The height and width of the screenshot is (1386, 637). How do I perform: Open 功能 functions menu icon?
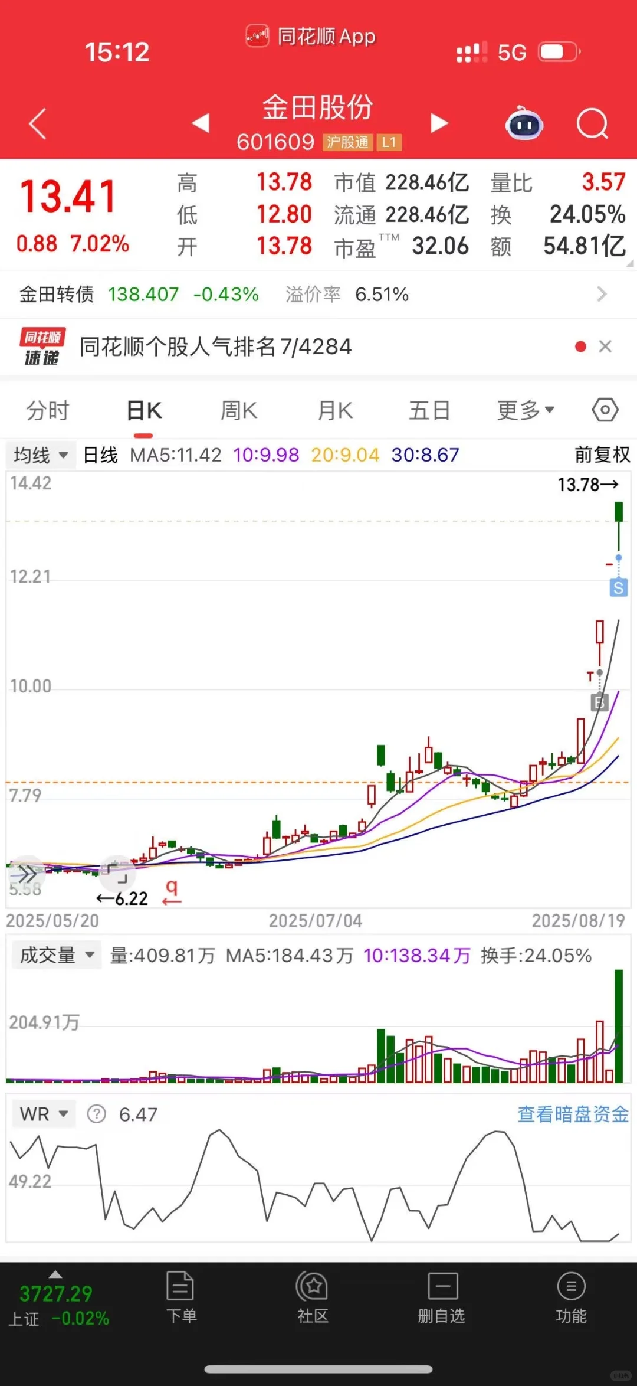pyautogui.click(x=571, y=1297)
